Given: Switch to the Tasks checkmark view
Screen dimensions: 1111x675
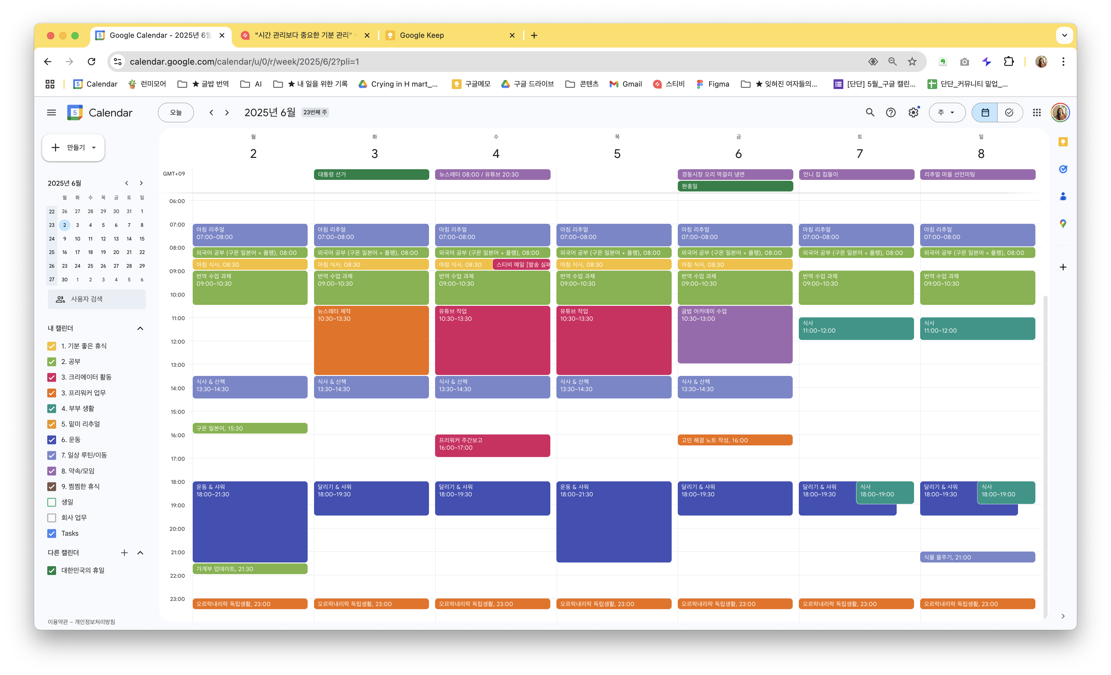Looking at the screenshot, I should coord(1009,112).
